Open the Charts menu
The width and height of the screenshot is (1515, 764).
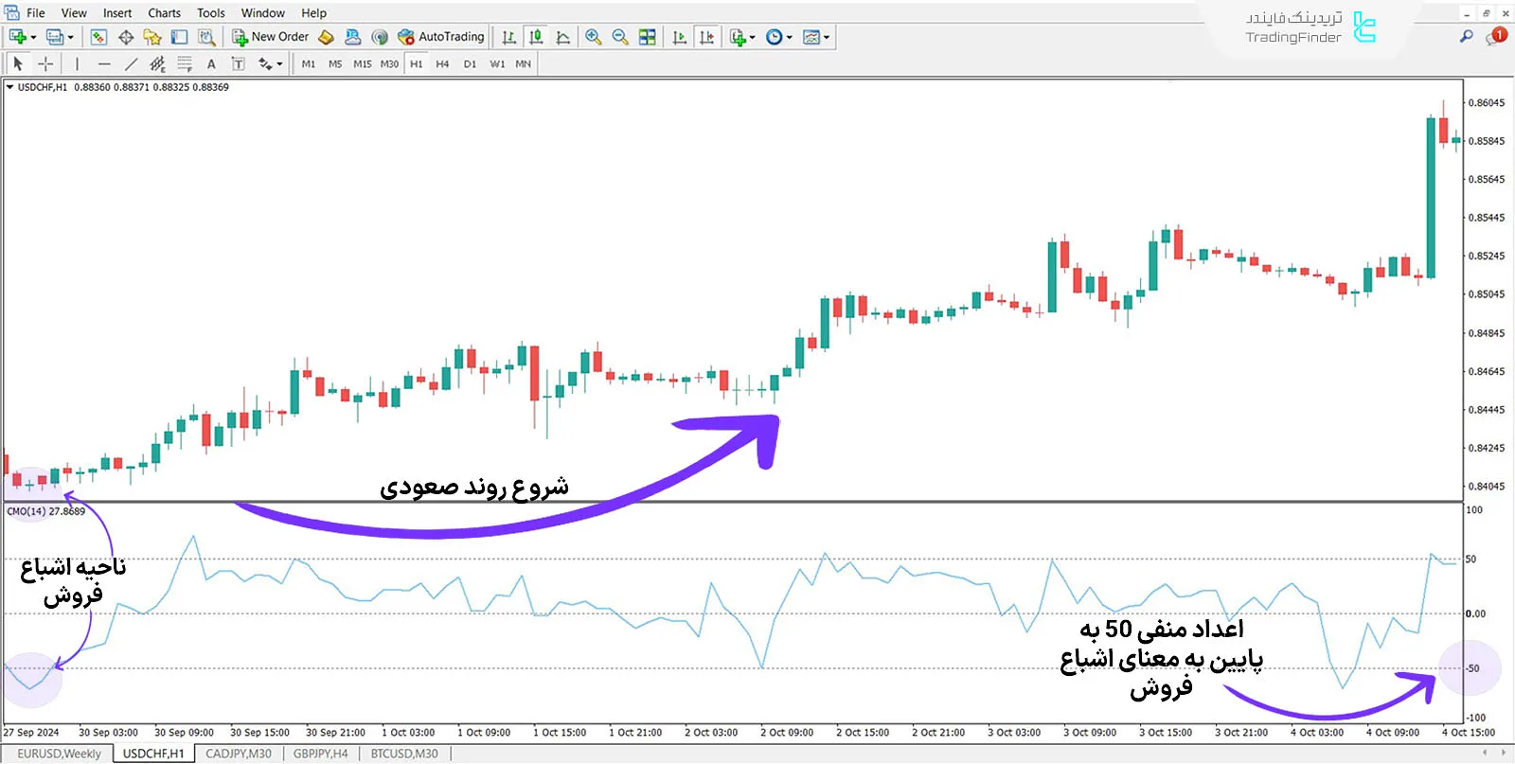tap(164, 13)
